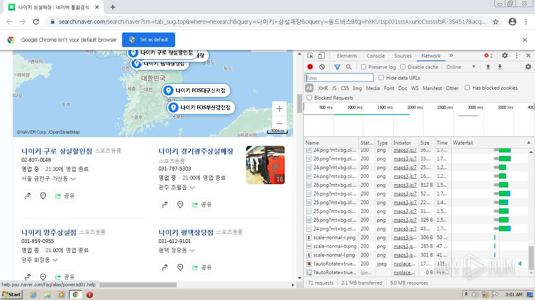Viewport: 535px width, 300px height.
Task: Click the network Filter input
Action: (339, 77)
